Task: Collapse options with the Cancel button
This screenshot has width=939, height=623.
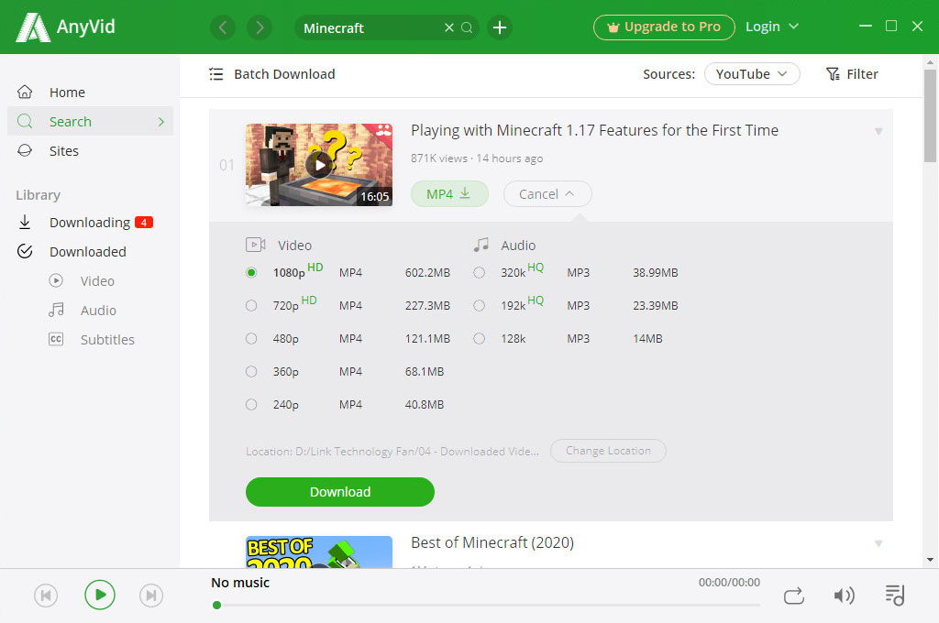Action: (547, 194)
